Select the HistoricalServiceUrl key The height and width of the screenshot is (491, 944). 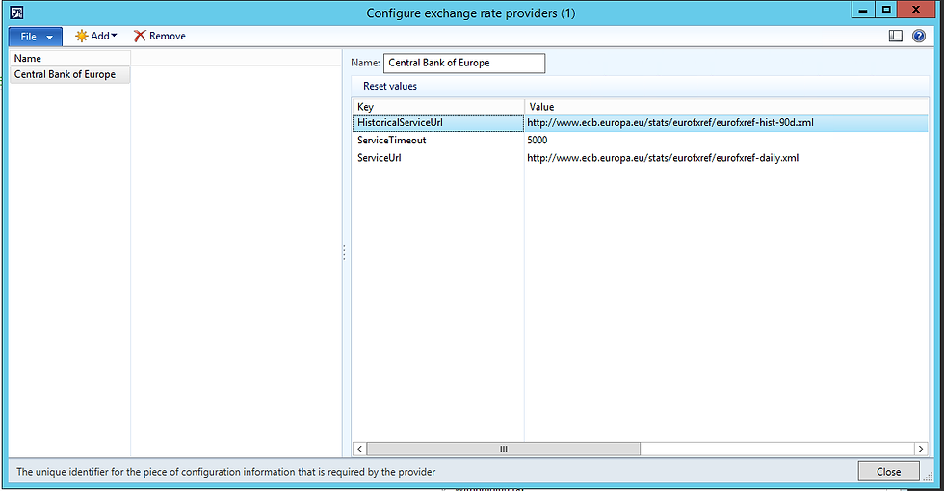437,123
